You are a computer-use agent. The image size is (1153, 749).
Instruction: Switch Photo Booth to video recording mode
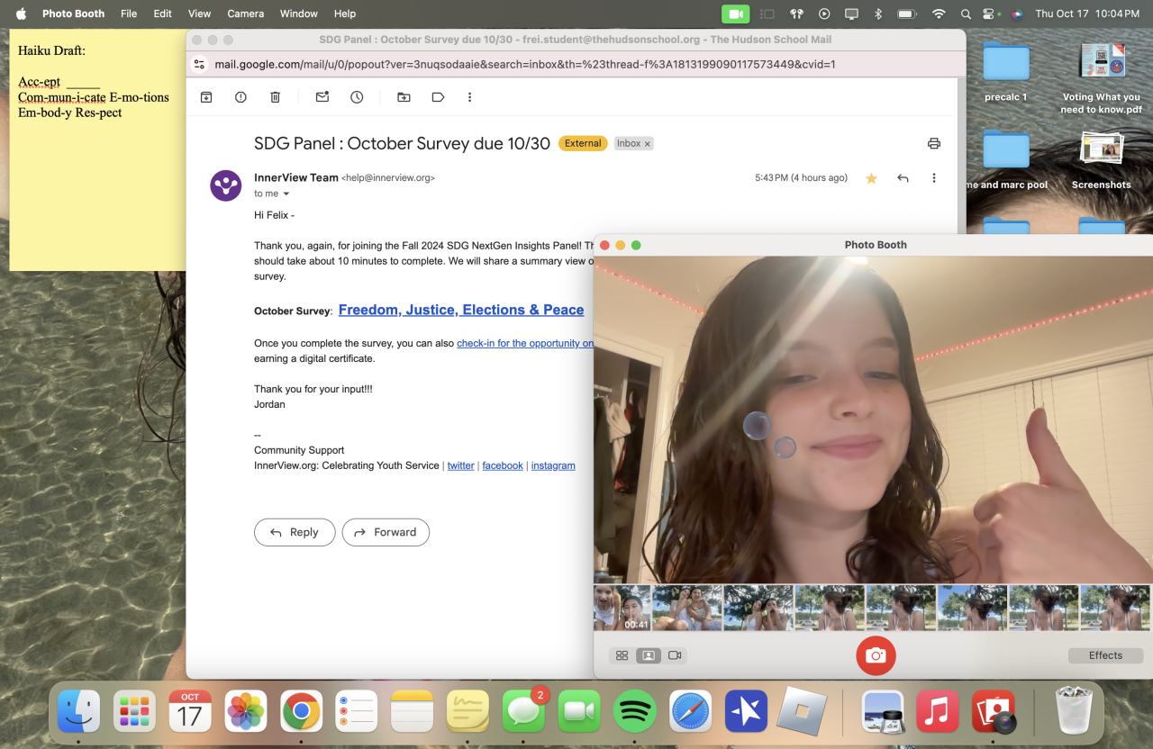click(675, 655)
